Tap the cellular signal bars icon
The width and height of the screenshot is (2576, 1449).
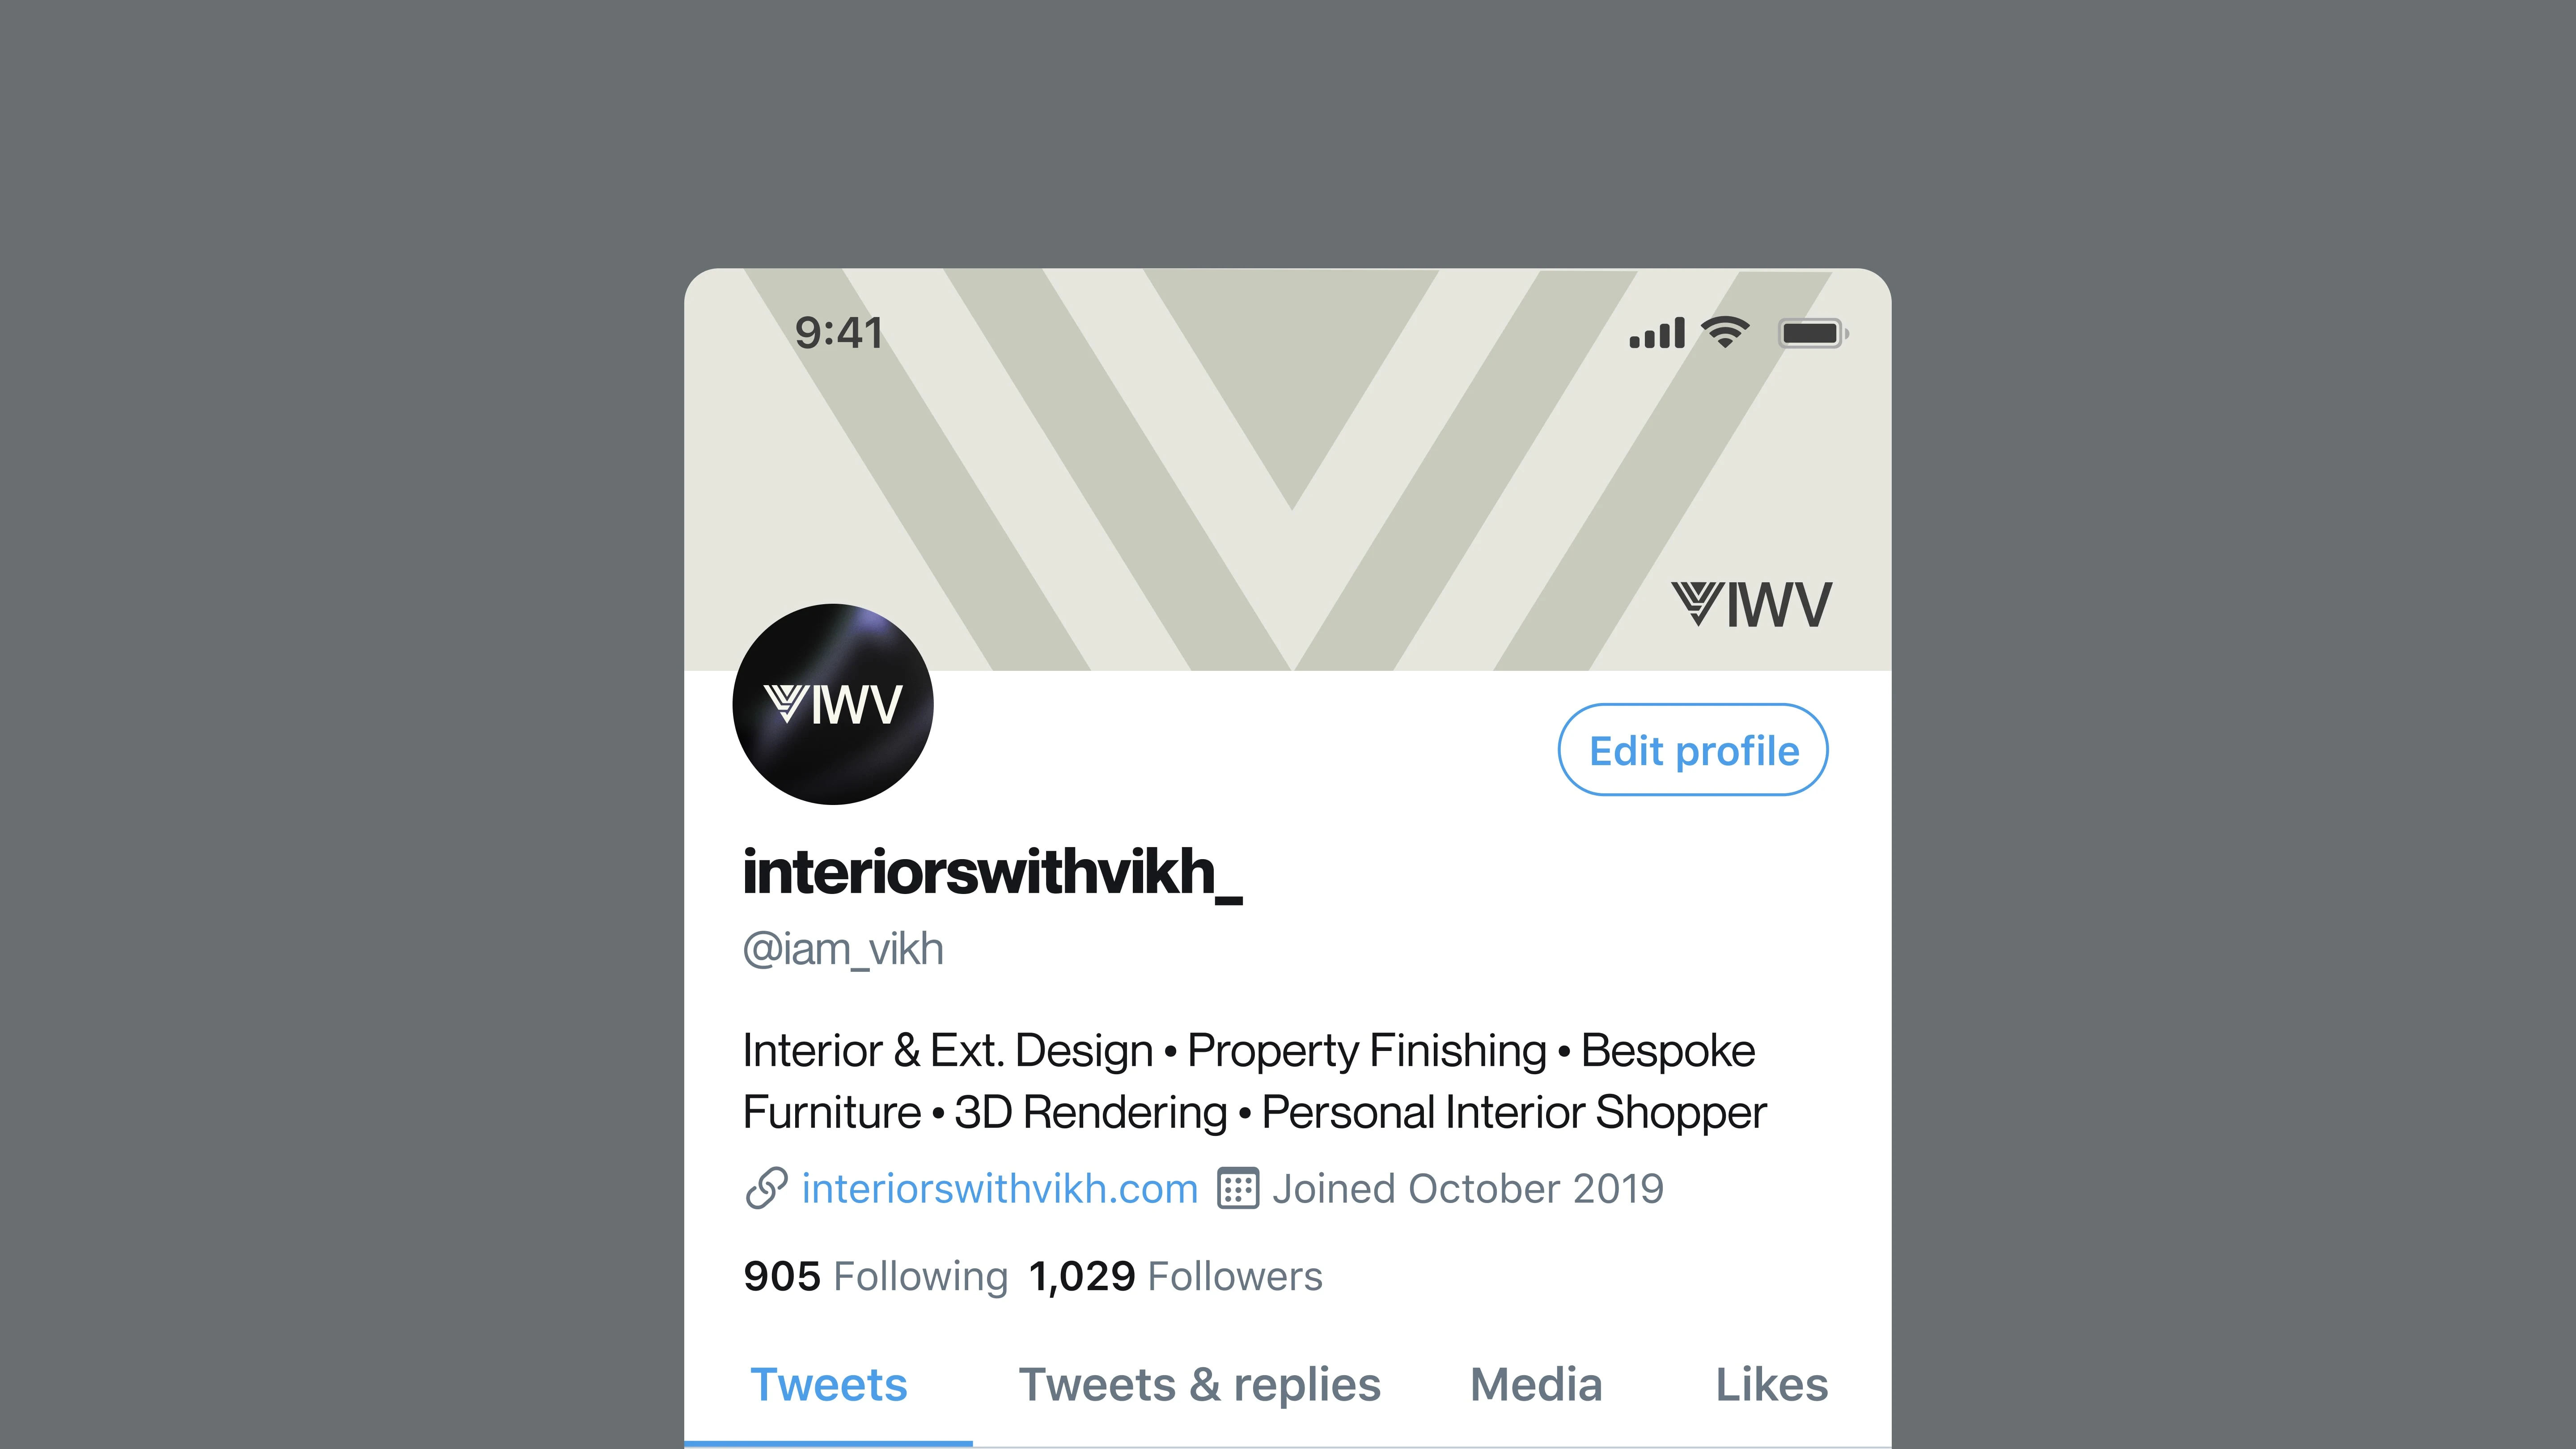[x=1657, y=333]
